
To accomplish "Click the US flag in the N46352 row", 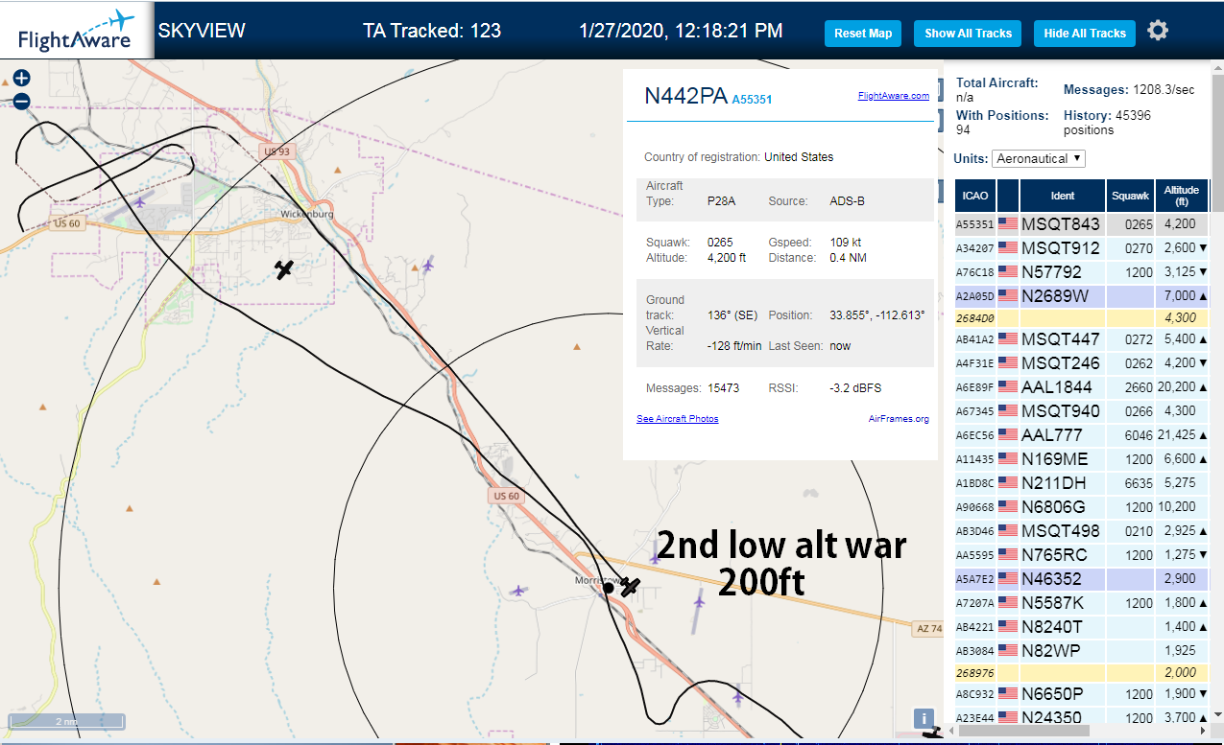I will 1008,579.
